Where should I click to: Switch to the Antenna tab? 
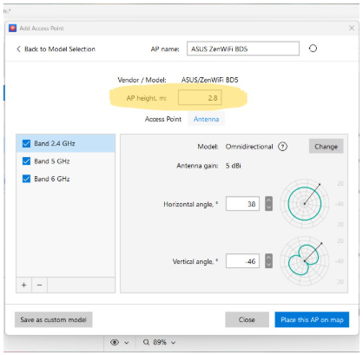[x=206, y=119]
